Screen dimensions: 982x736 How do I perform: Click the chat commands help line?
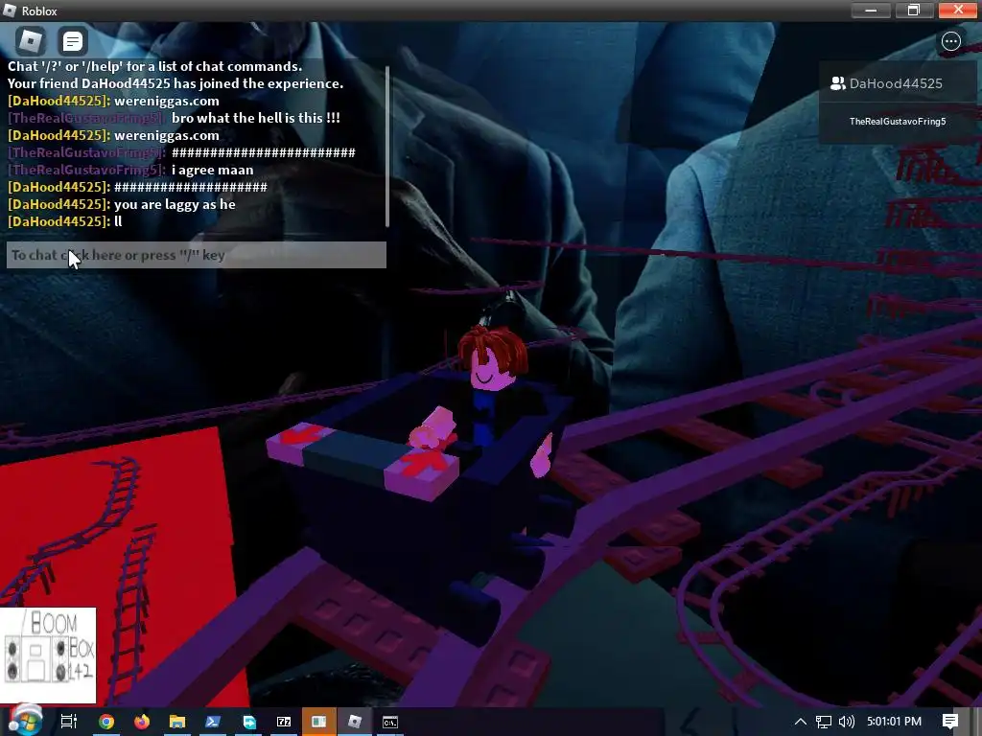[154, 66]
